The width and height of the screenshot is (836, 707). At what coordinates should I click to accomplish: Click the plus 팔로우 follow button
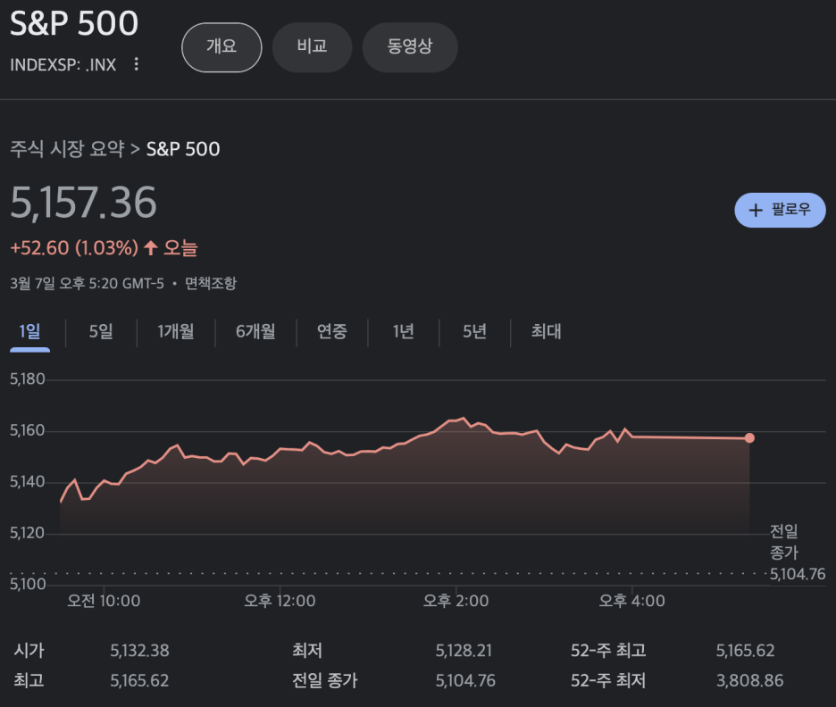(x=780, y=210)
